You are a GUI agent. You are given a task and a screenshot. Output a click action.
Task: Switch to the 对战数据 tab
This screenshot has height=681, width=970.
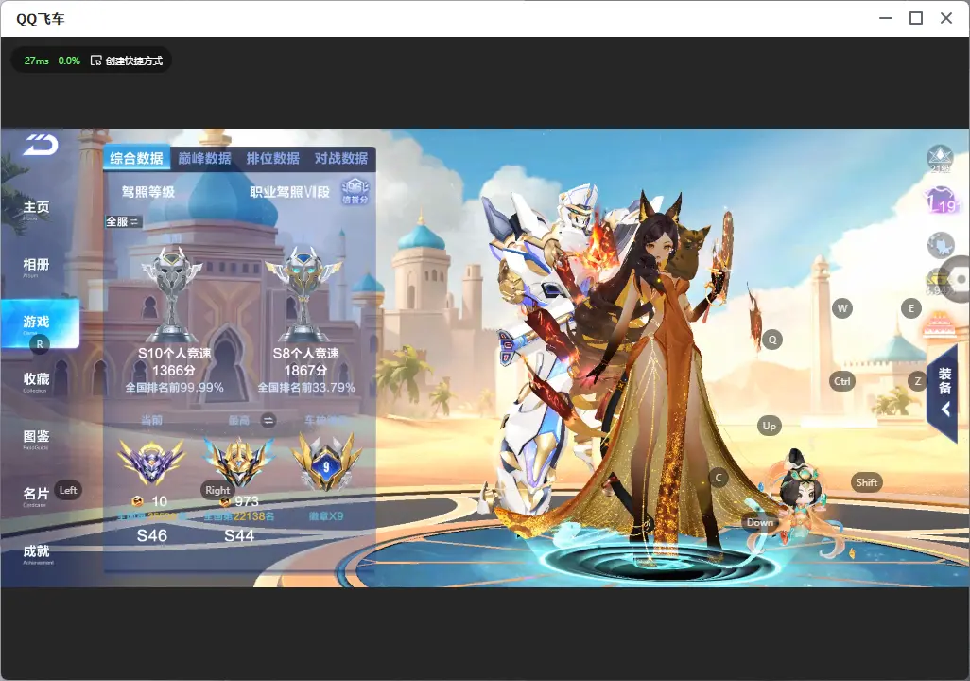pyautogui.click(x=341, y=159)
